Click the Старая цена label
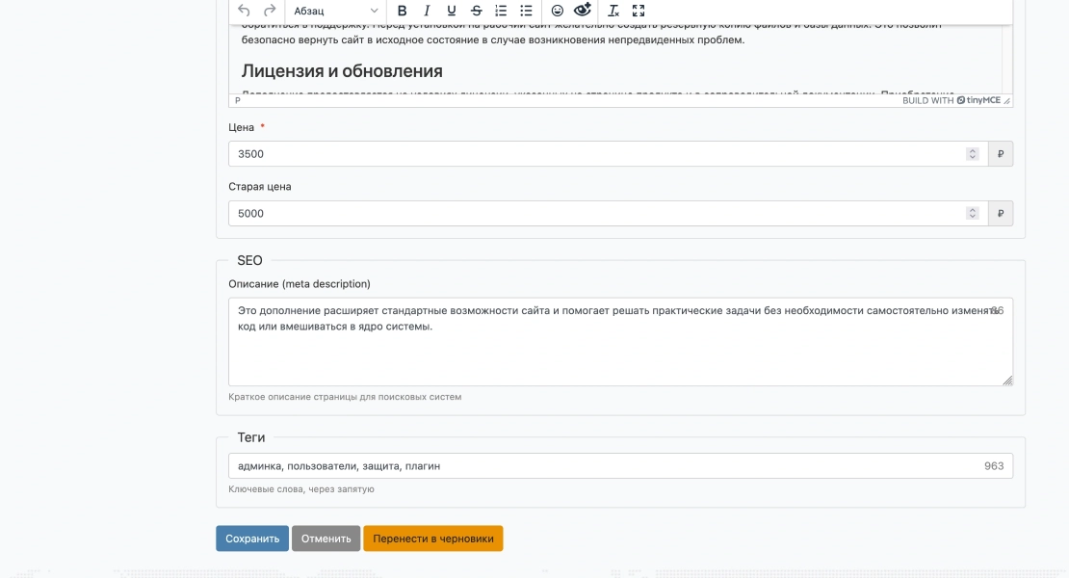 tap(260, 187)
